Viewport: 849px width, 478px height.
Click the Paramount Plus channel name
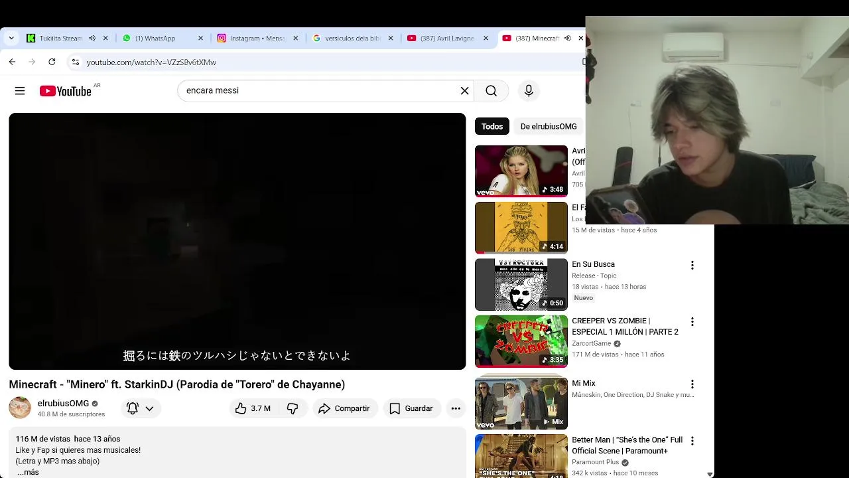pos(596,462)
